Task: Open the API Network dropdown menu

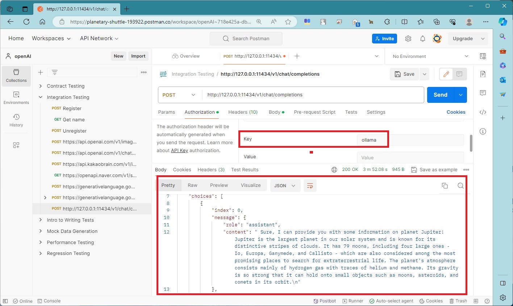Action: click(99, 38)
